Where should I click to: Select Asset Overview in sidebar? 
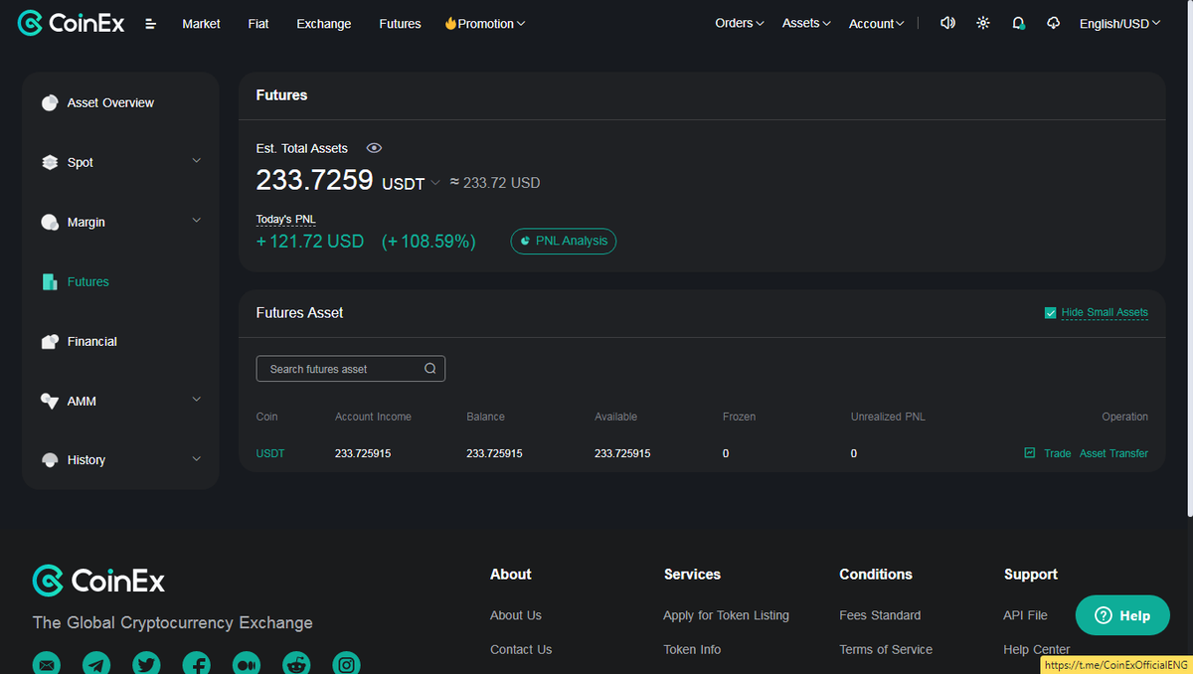pyautogui.click(x=110, y=102)
